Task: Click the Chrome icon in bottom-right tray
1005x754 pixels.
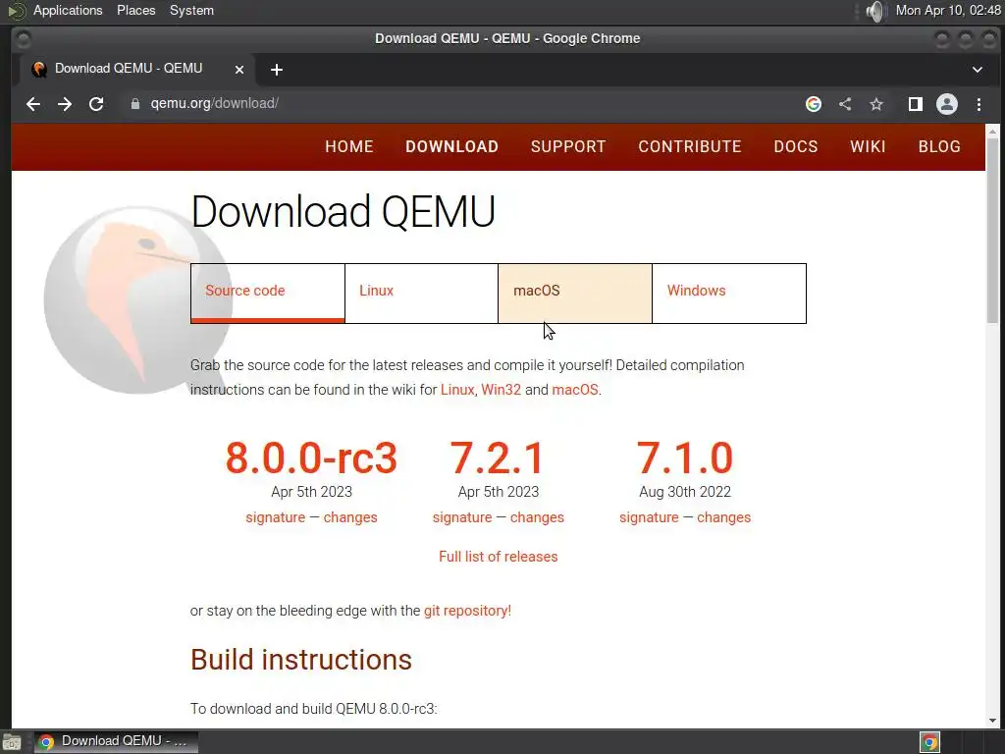Action: click(930, 742)
